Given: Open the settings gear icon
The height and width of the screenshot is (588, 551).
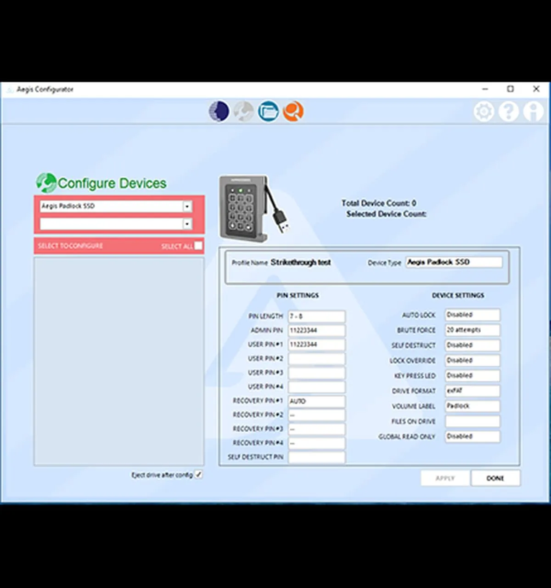Looking at the screenshot, I should [484, 112].
